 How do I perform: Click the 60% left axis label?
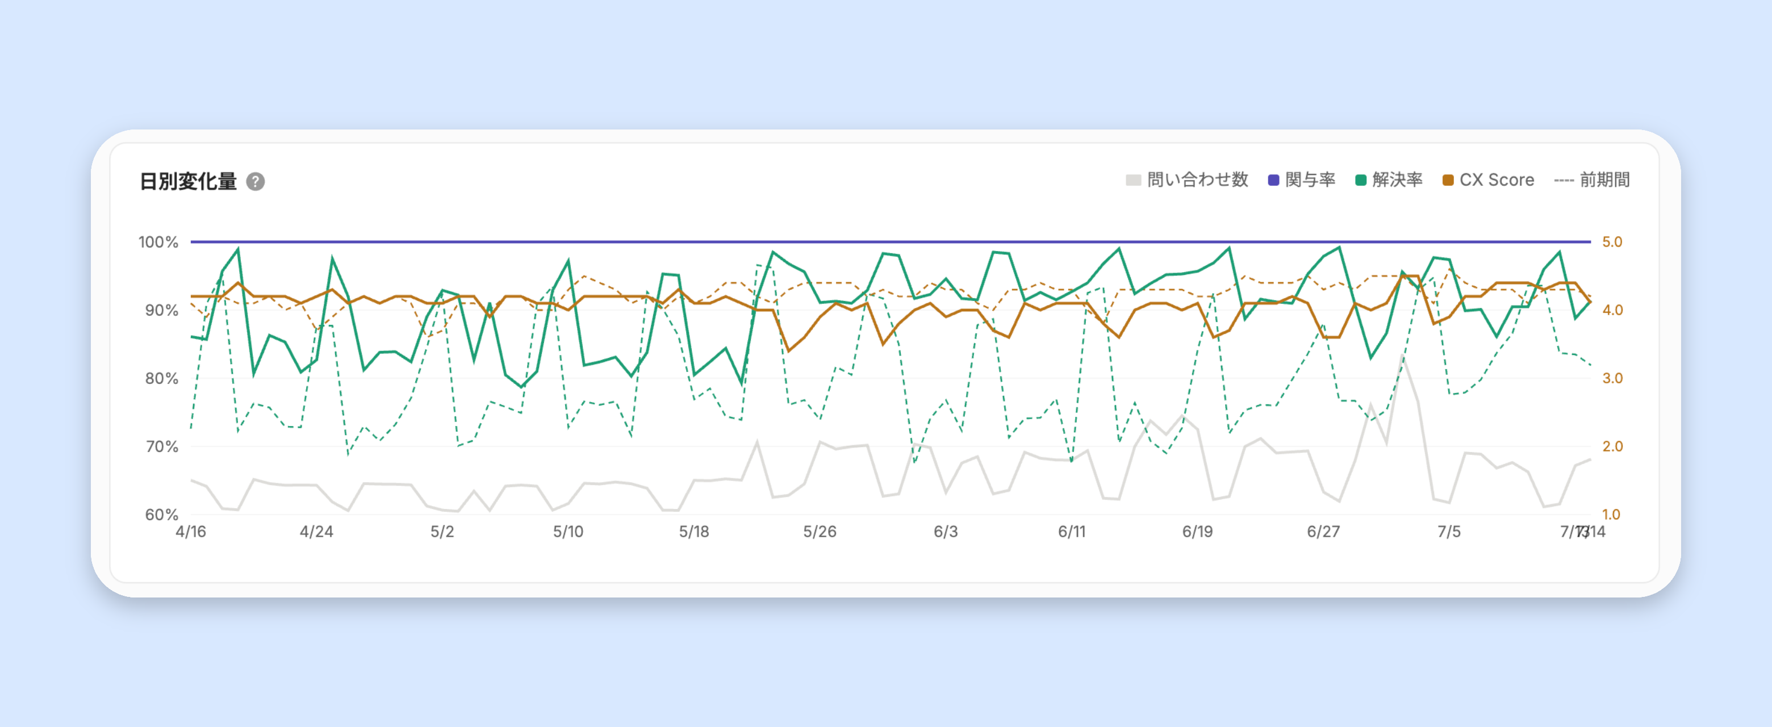click(162, 515)
